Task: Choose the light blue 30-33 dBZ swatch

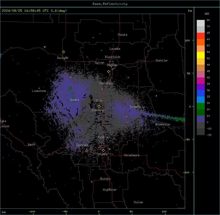Action: coord(201,100)
